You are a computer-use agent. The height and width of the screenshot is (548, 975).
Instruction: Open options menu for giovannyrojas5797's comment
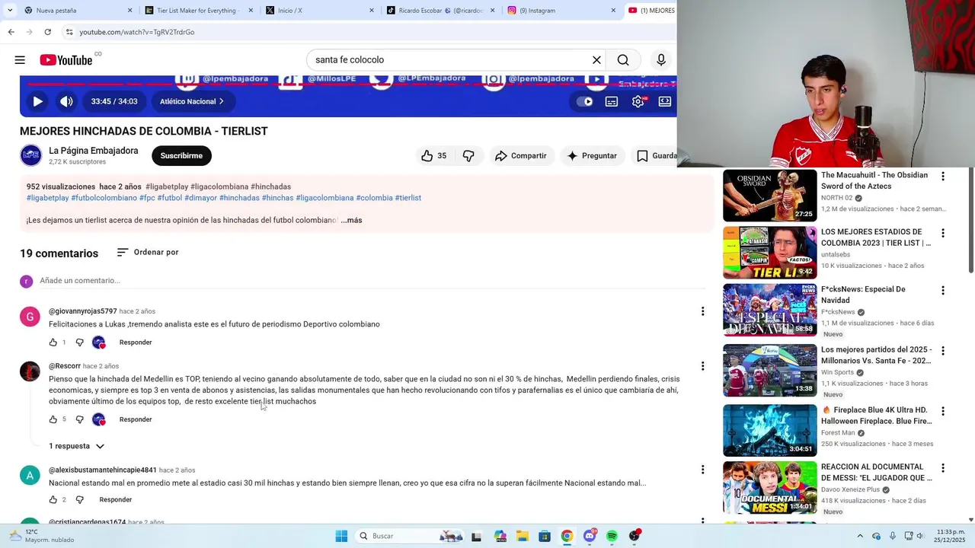(702, 311)
